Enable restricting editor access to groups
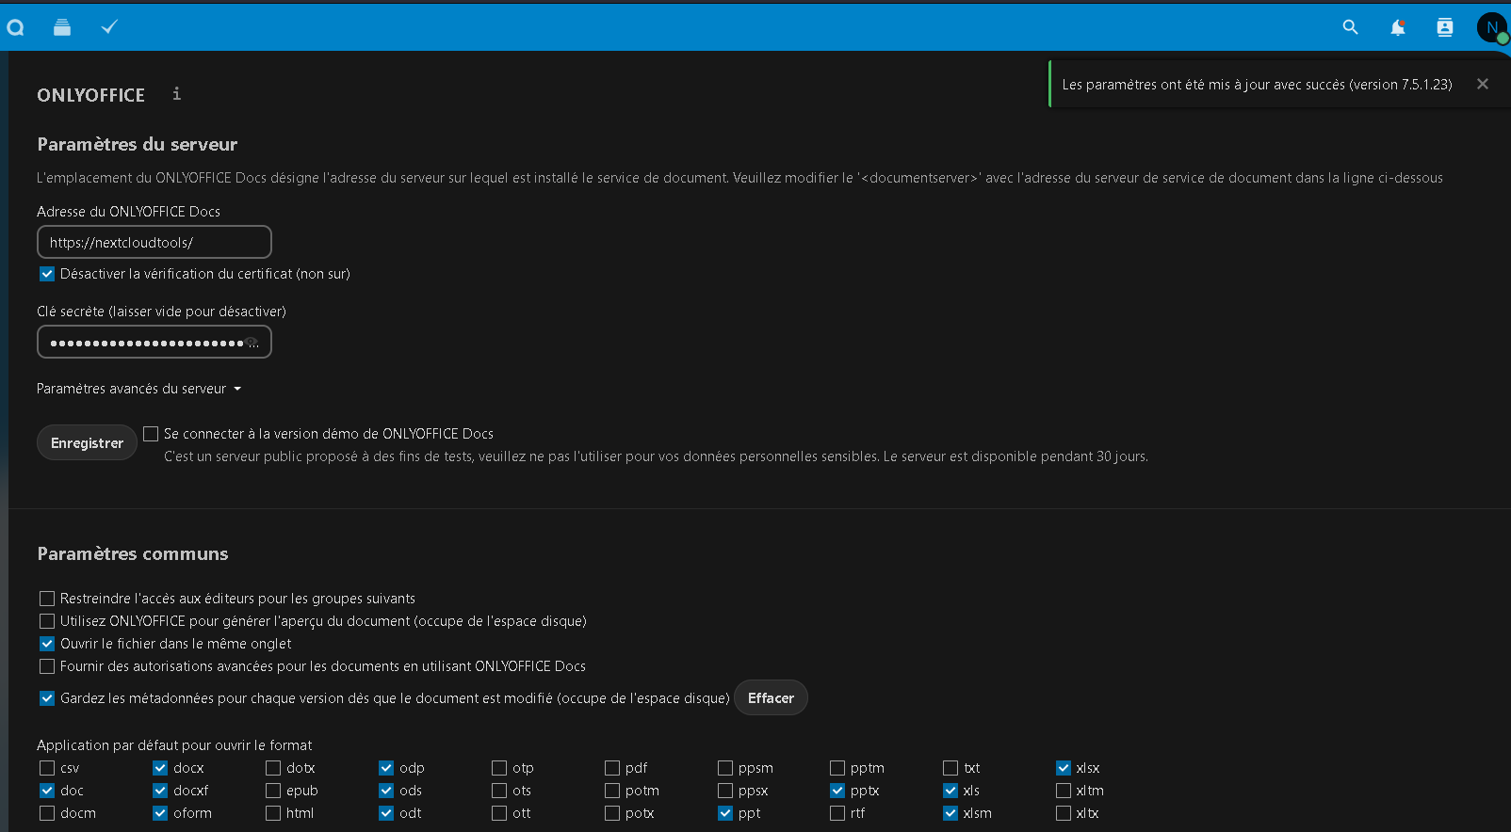Screen dimensions: 1511x832 point(47,599)
